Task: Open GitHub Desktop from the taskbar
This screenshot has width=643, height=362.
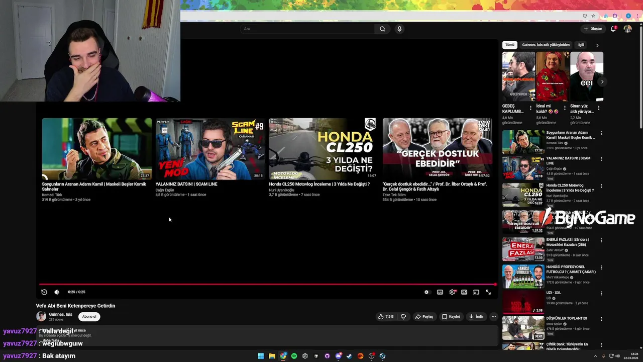Action: (327, 356)
